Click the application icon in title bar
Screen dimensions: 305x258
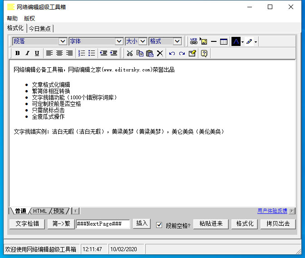11,7
